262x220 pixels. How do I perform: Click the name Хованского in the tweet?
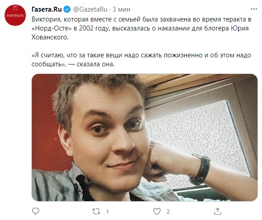[x=50, y=37]
